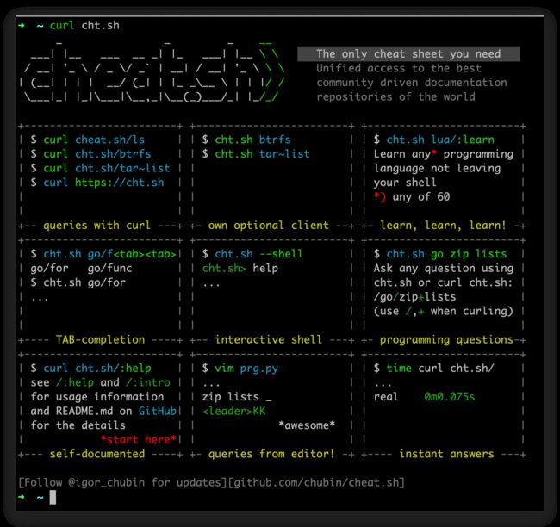560x527 pixels.
Task: Click '$ cht.sh lua/:learn' command
Action: [x=434, y=139]
